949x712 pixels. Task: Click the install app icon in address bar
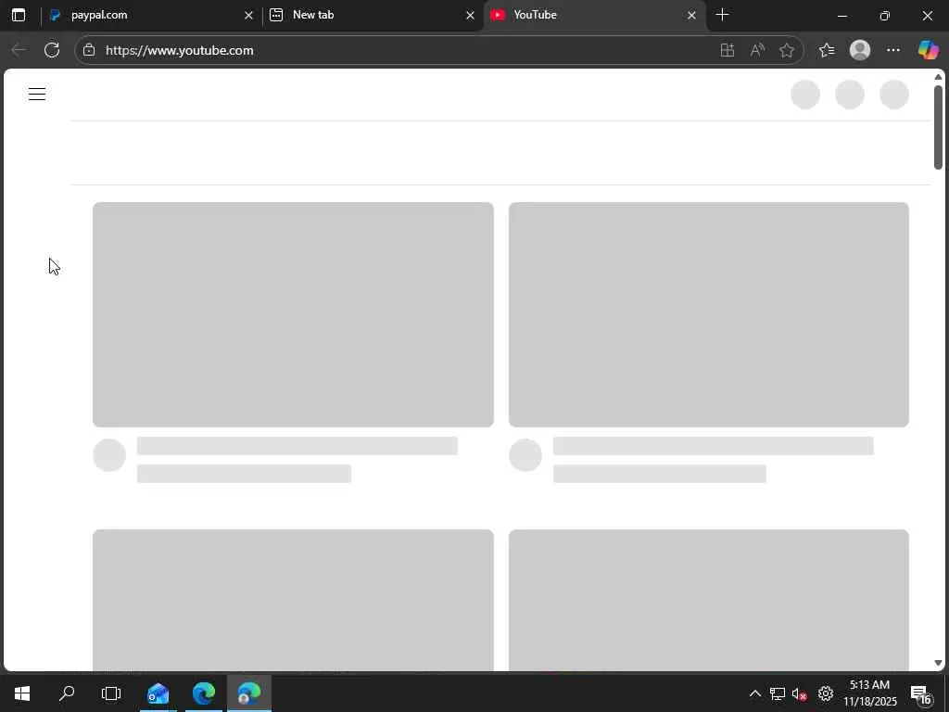[727, 50]
